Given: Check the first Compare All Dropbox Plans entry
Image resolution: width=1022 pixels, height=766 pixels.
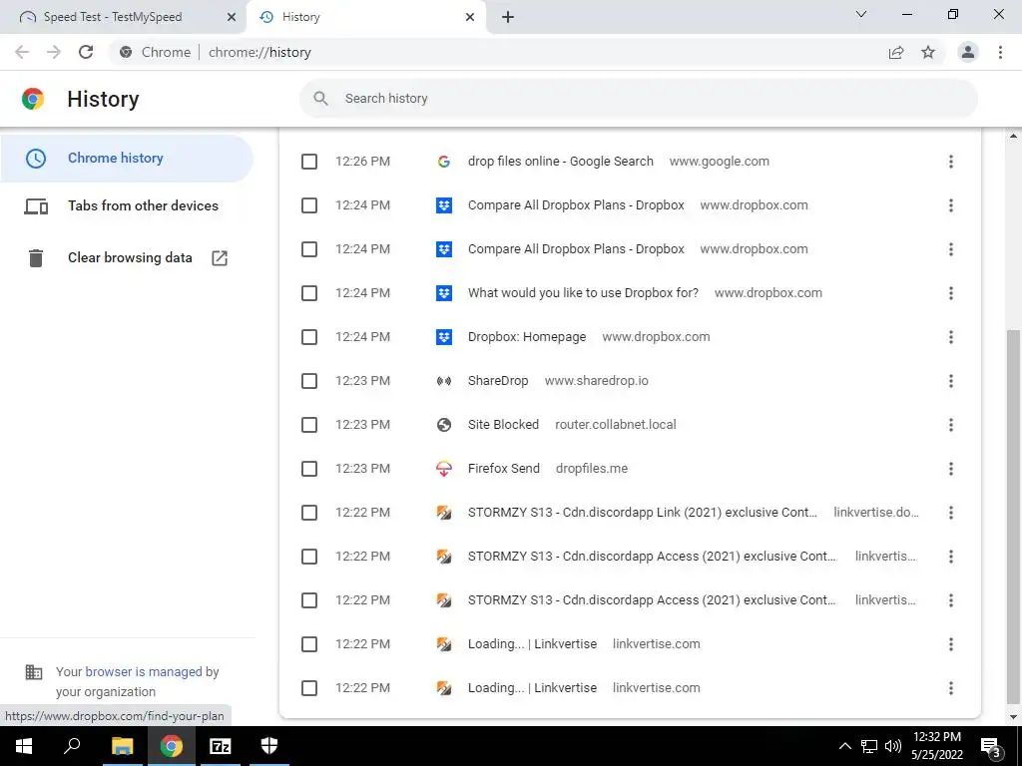Looking at the screenshot, I should [x=309, y=205].
